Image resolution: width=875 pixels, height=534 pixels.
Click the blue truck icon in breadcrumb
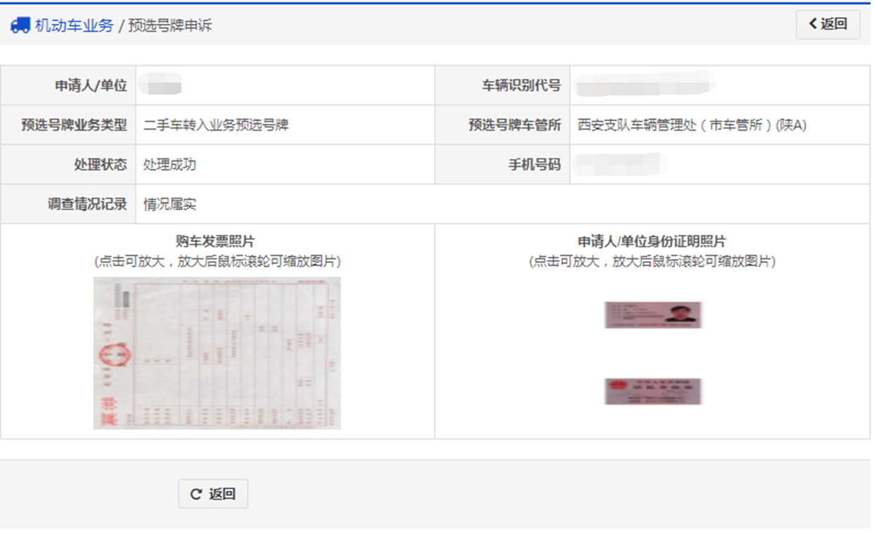20,25
